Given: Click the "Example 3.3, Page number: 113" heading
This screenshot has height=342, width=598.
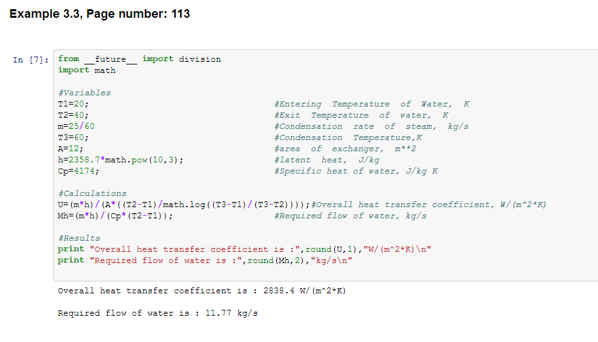Looking at the screenshot, I should point(100,14).
